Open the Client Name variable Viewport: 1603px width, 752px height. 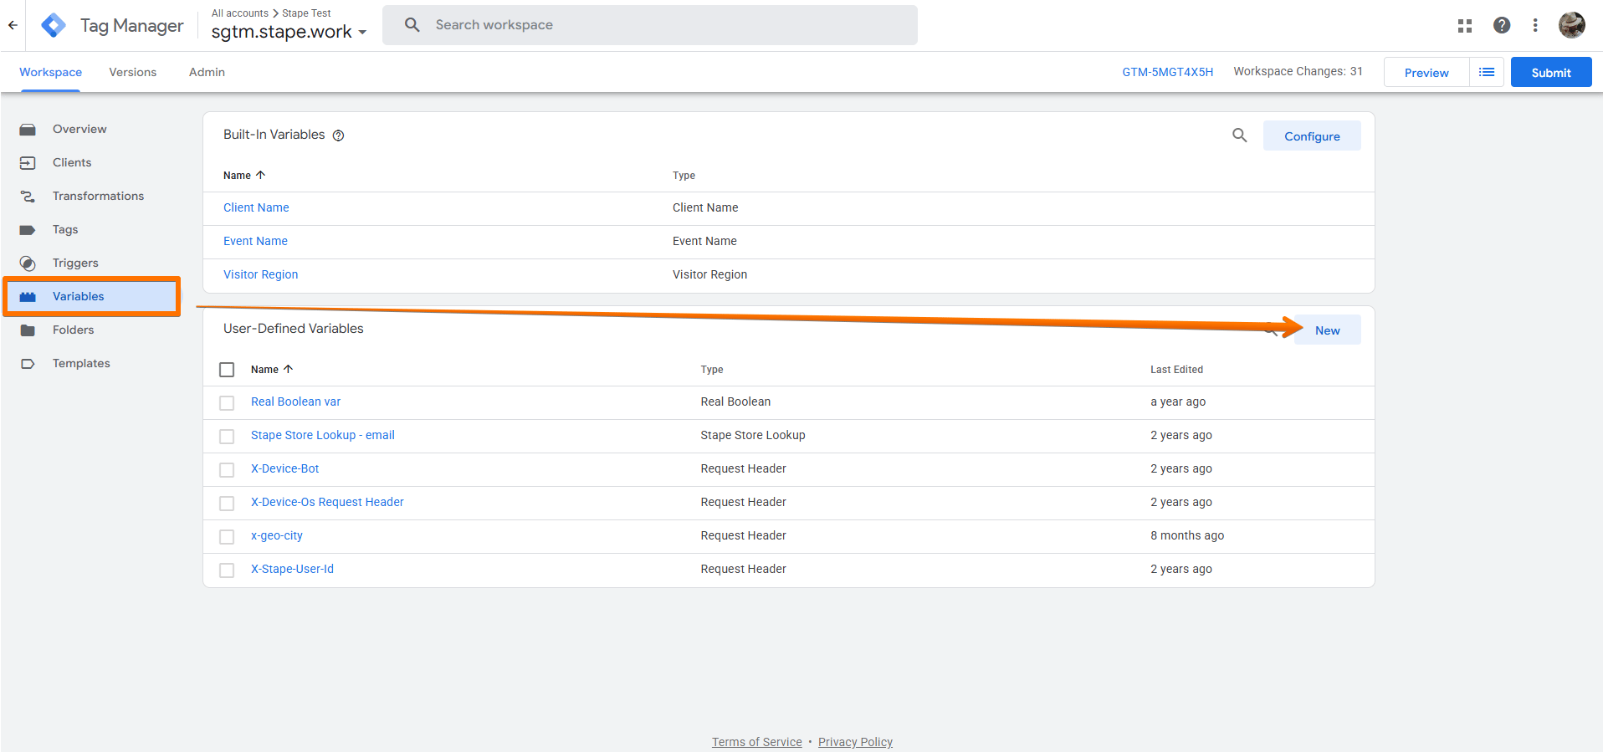[256, 207]
